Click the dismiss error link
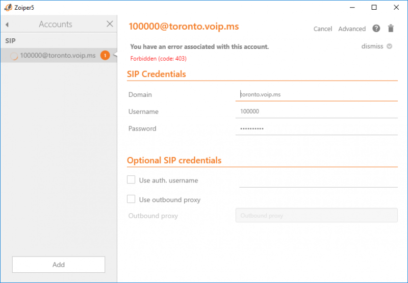 pyautogui.click(x=372, y=46)
